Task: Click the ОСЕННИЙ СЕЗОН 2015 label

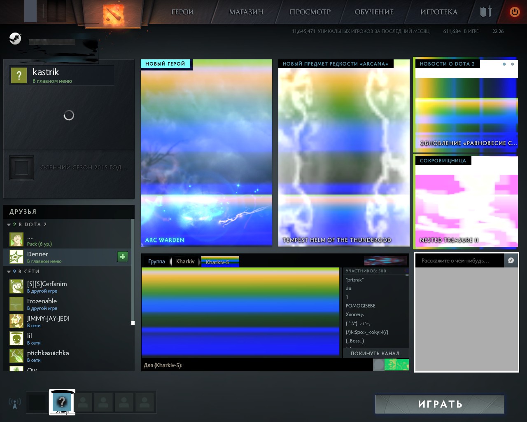Action: (x=83, y=167)
